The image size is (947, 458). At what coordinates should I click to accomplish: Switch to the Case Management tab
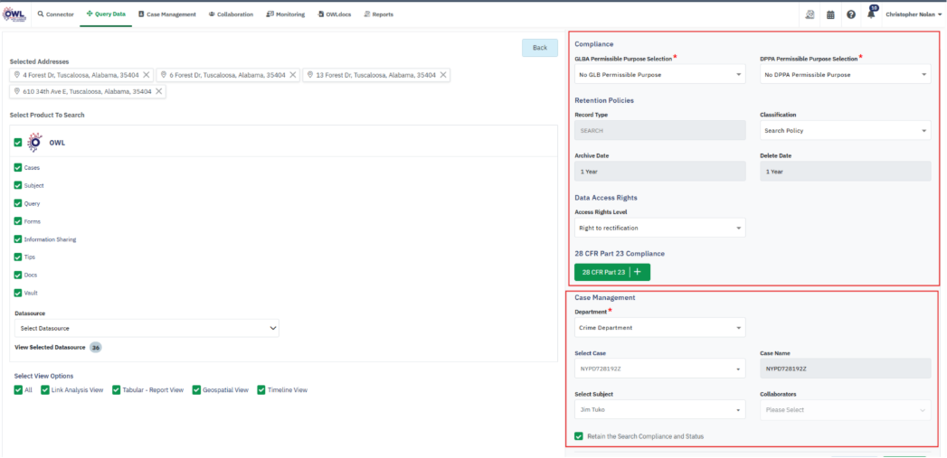point(167,14)
